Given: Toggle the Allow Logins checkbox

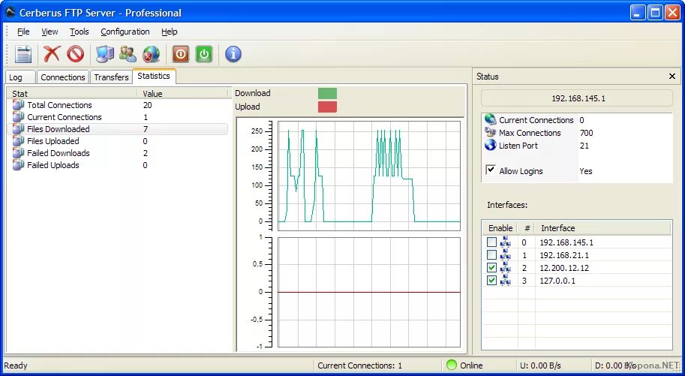Looking at the screenshot, I should (x=491, y=170).
